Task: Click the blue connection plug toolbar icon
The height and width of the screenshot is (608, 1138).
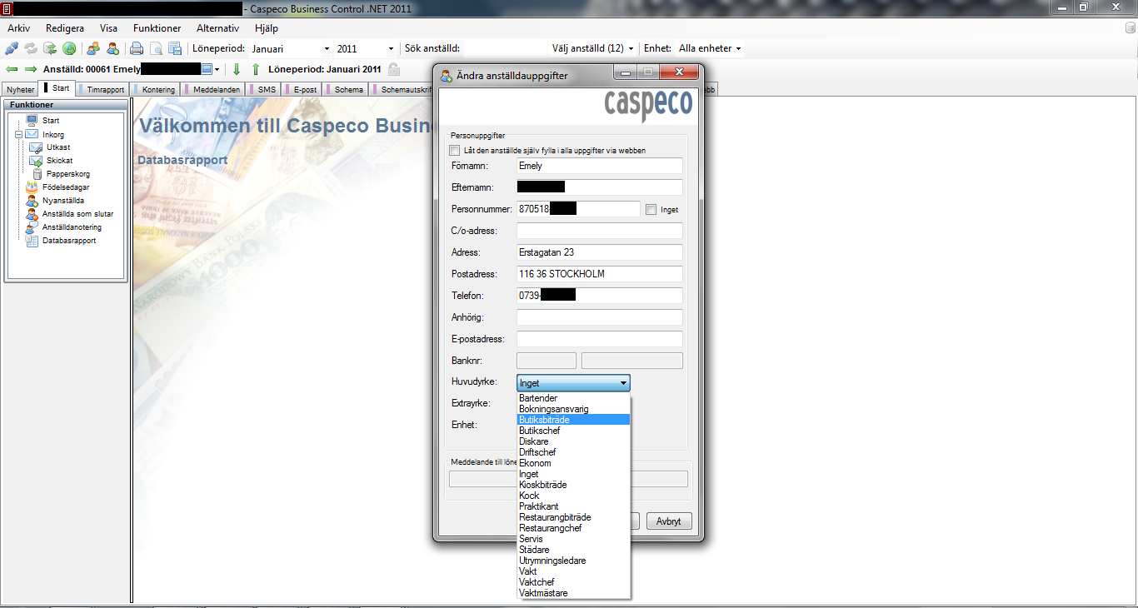Action: (12, 48)
